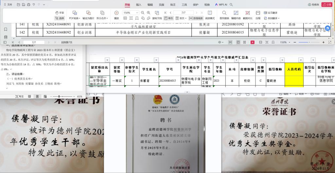The height and width of the screenshot is (173, 335).
Task: Open the bookmark panel in PDF sidebar
Action: [6, 29]
